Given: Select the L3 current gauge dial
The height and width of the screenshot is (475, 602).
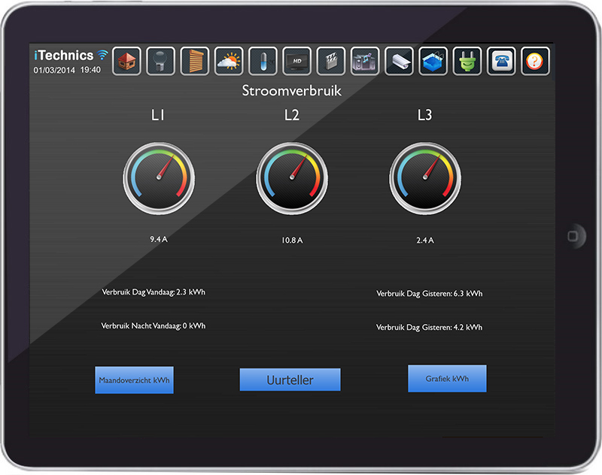Looking at the screenshot, I should tap(425, 179).
